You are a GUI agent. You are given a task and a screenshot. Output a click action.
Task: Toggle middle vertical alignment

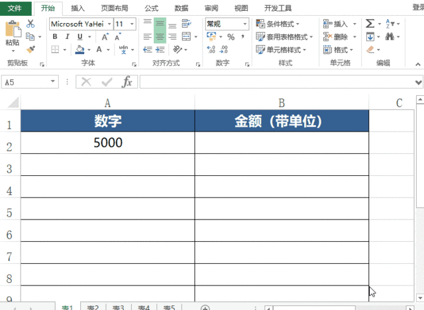pos(160,24)
